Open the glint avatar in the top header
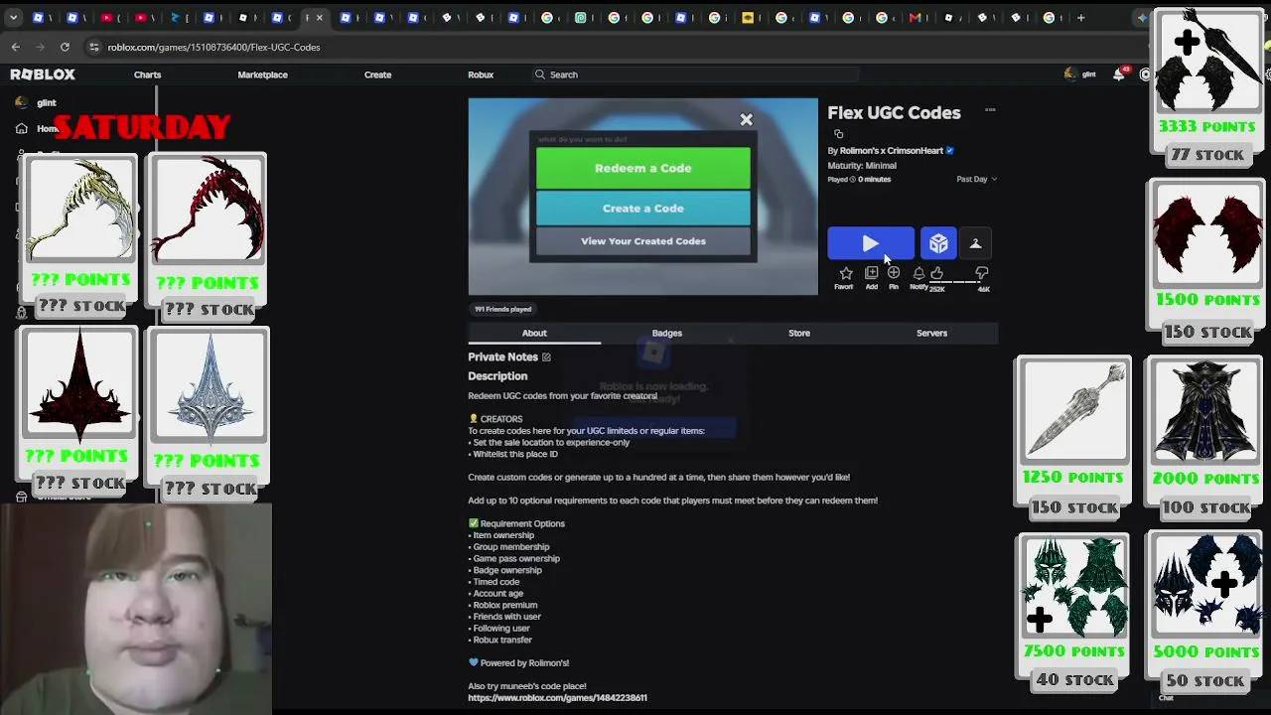The width and height of the screenshot is (1271, 715). [x=1069, y=74]
